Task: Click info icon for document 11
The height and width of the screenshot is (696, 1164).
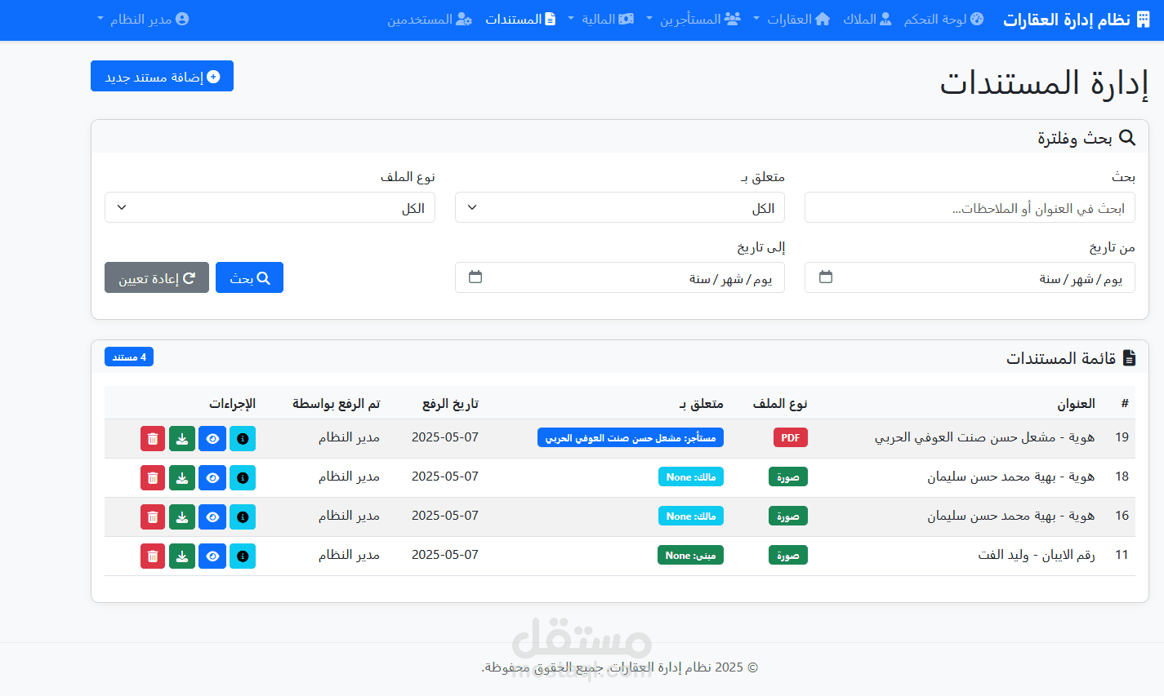Action: 243,556
